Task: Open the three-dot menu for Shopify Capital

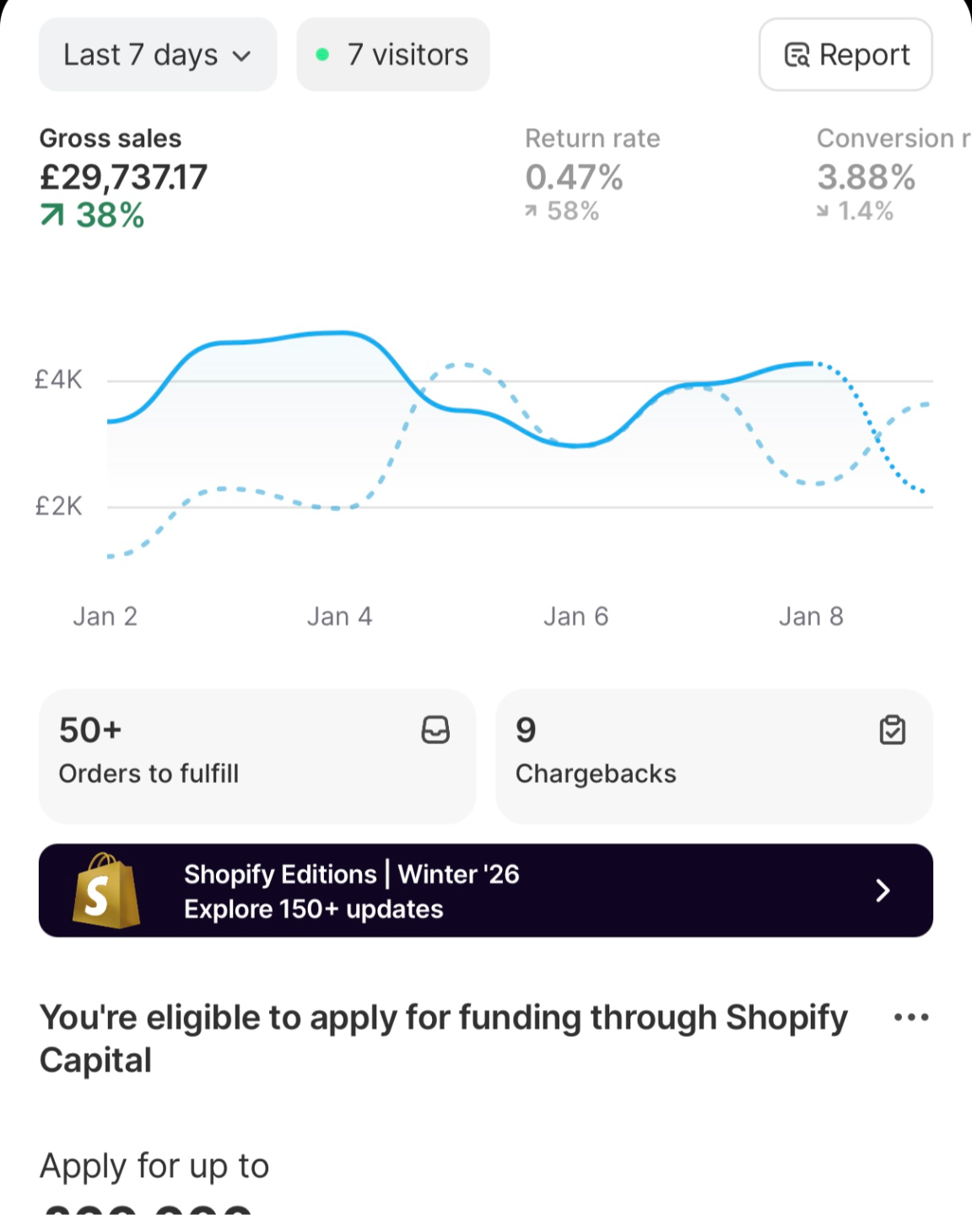Action: (911, 1017)
